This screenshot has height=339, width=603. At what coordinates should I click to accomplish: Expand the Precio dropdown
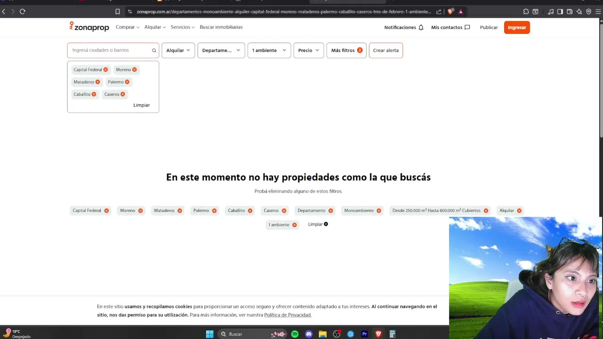tap(309, 50)
